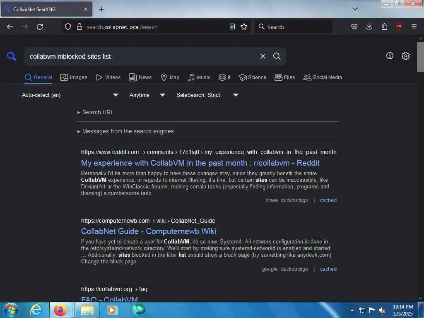Viewport: 424px width, 318px height.
Task: Open CollabNet Guide - Computernewb Wiki result
Action: point(149,231)
